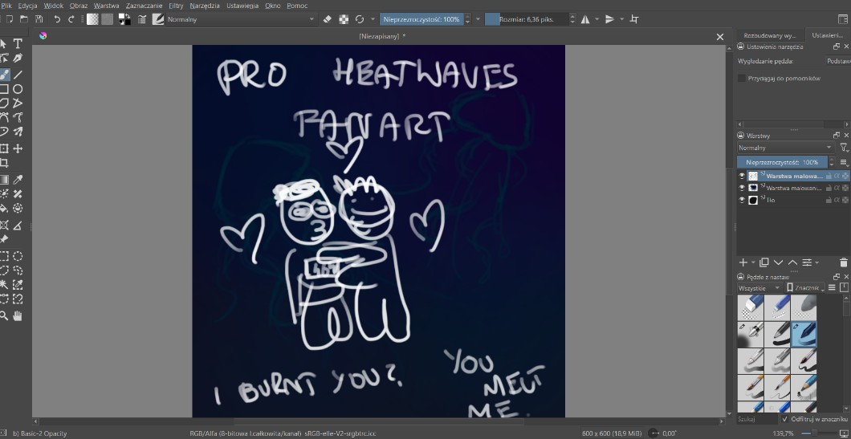The width and height of the screenshot is (851, 439).
Task: Open the Filtry menu
Action: [176, 6]
